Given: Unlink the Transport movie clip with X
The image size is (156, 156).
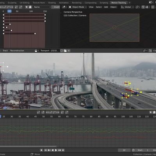Looking at the screenshot, I should [x=69, y=51].
